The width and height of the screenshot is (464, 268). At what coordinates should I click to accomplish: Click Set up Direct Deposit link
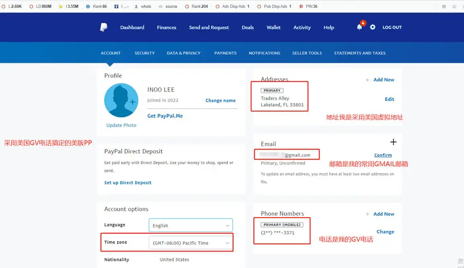coord(128,183)
